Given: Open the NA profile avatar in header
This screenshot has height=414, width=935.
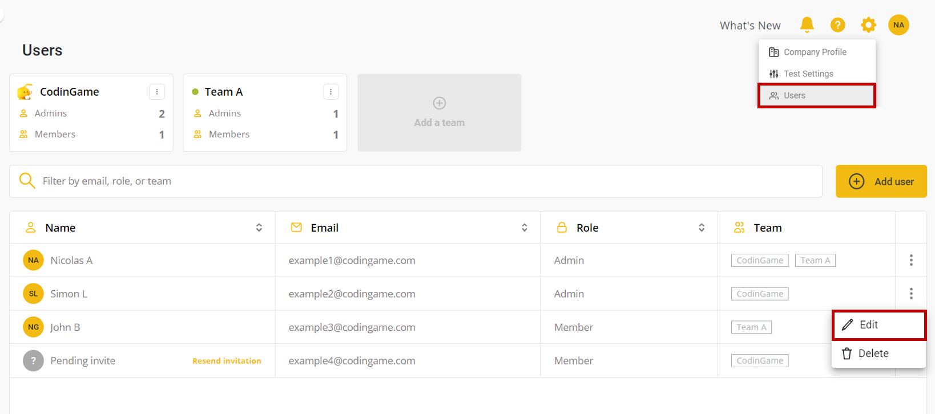Looking at the screenshot, I should 898,25.
